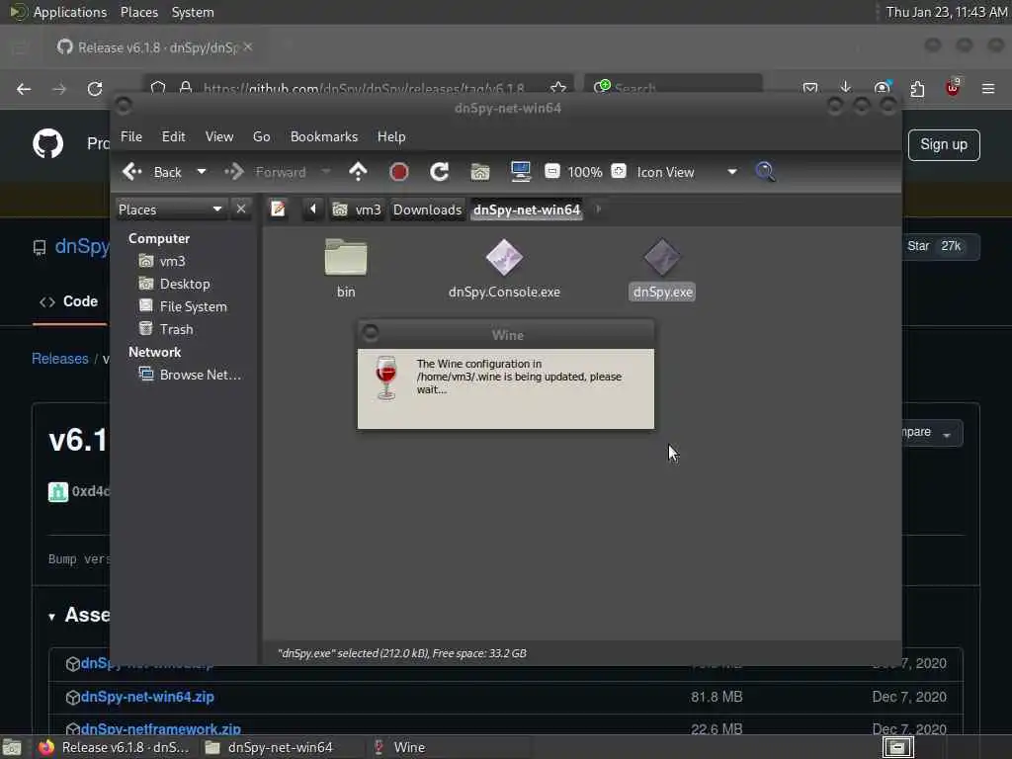Zoom in with the plus icon

point(619,171)
